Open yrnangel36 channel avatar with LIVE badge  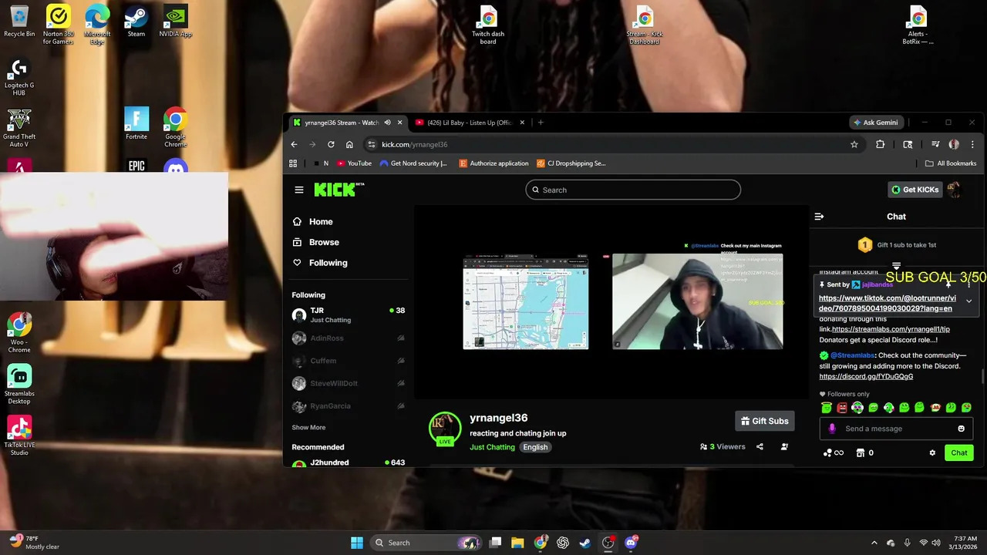coord(445,429)
